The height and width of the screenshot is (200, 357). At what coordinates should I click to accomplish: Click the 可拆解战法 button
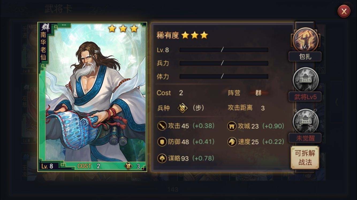305,157
